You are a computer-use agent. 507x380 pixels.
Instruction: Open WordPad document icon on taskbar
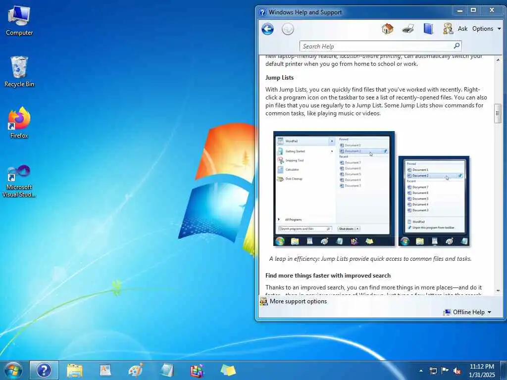[x=105, y=371]
